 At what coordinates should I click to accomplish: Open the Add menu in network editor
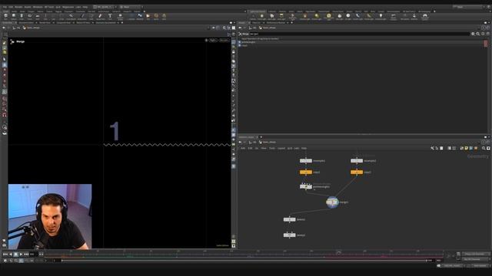[243, 148]
